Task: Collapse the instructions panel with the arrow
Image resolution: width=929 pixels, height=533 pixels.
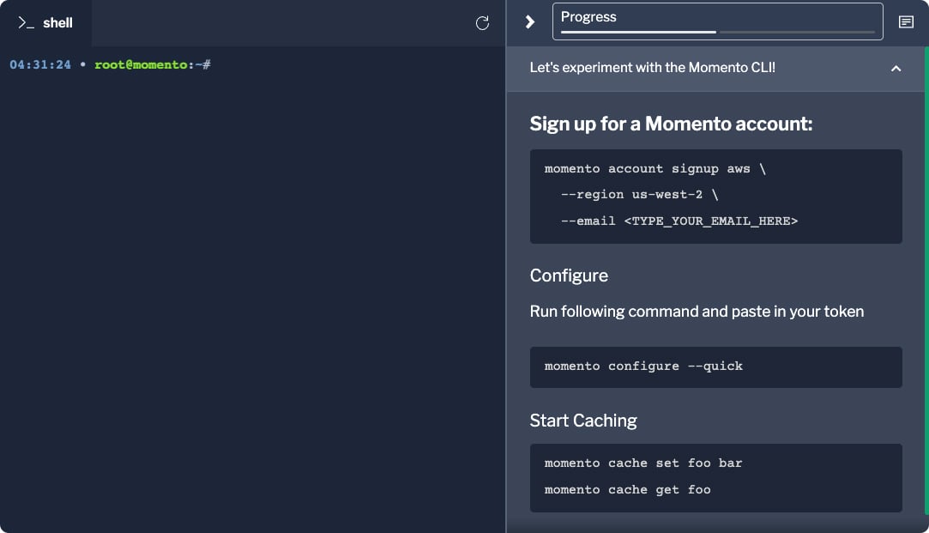Action: point(530,22)
